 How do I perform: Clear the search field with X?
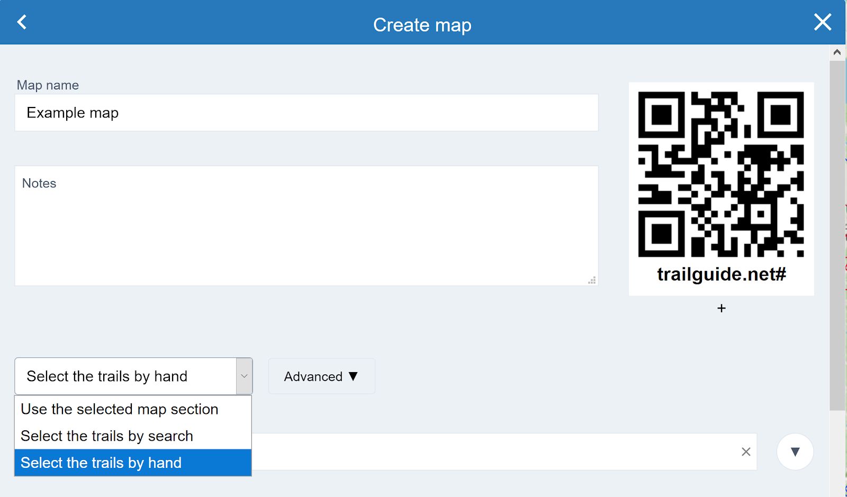coord(746,451)
